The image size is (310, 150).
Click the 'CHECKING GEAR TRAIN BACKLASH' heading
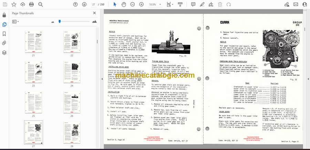tap(233, 61)
